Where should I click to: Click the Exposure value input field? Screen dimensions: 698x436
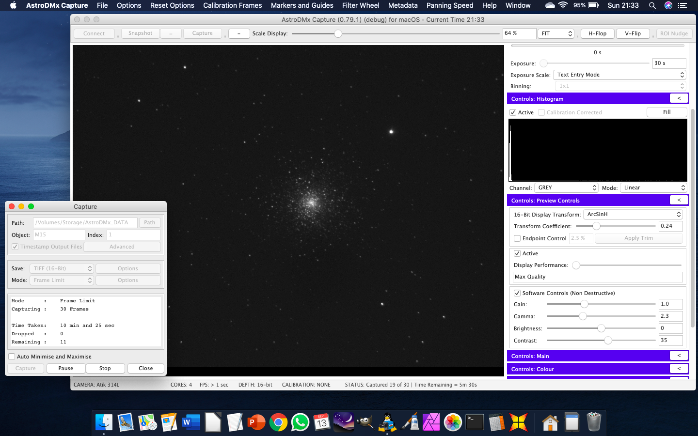tap(669, 63)
